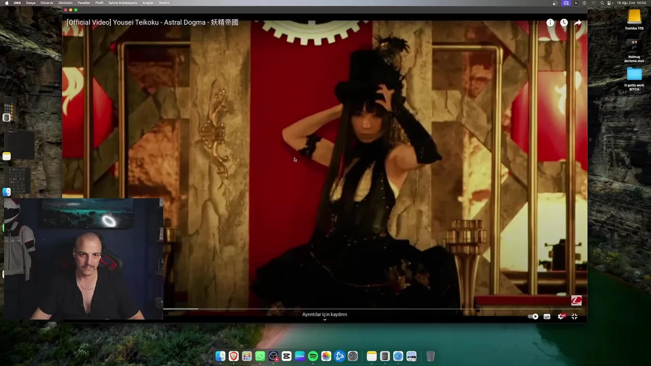Open the Trash from the dock
651x366 pixels.
(430, 356)
